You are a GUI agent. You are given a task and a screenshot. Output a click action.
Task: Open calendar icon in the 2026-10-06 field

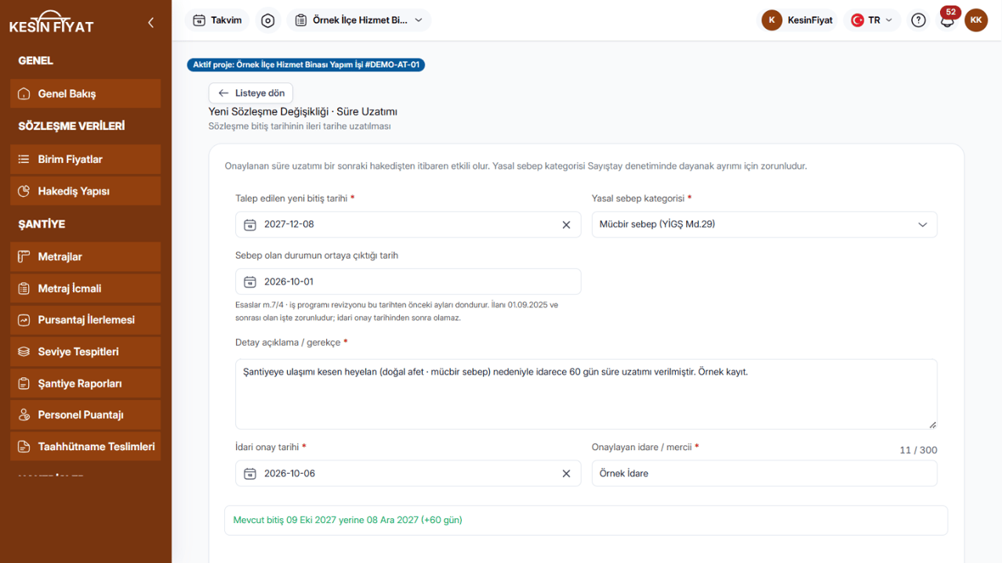(x=250, y=474)
